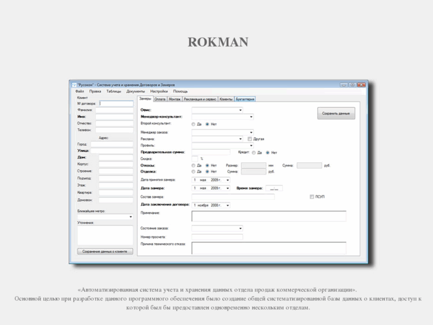This screenshot has height=325, width=433.
Task: Open the Дата заключения договора date picker
Action: (x=228, y=205)
